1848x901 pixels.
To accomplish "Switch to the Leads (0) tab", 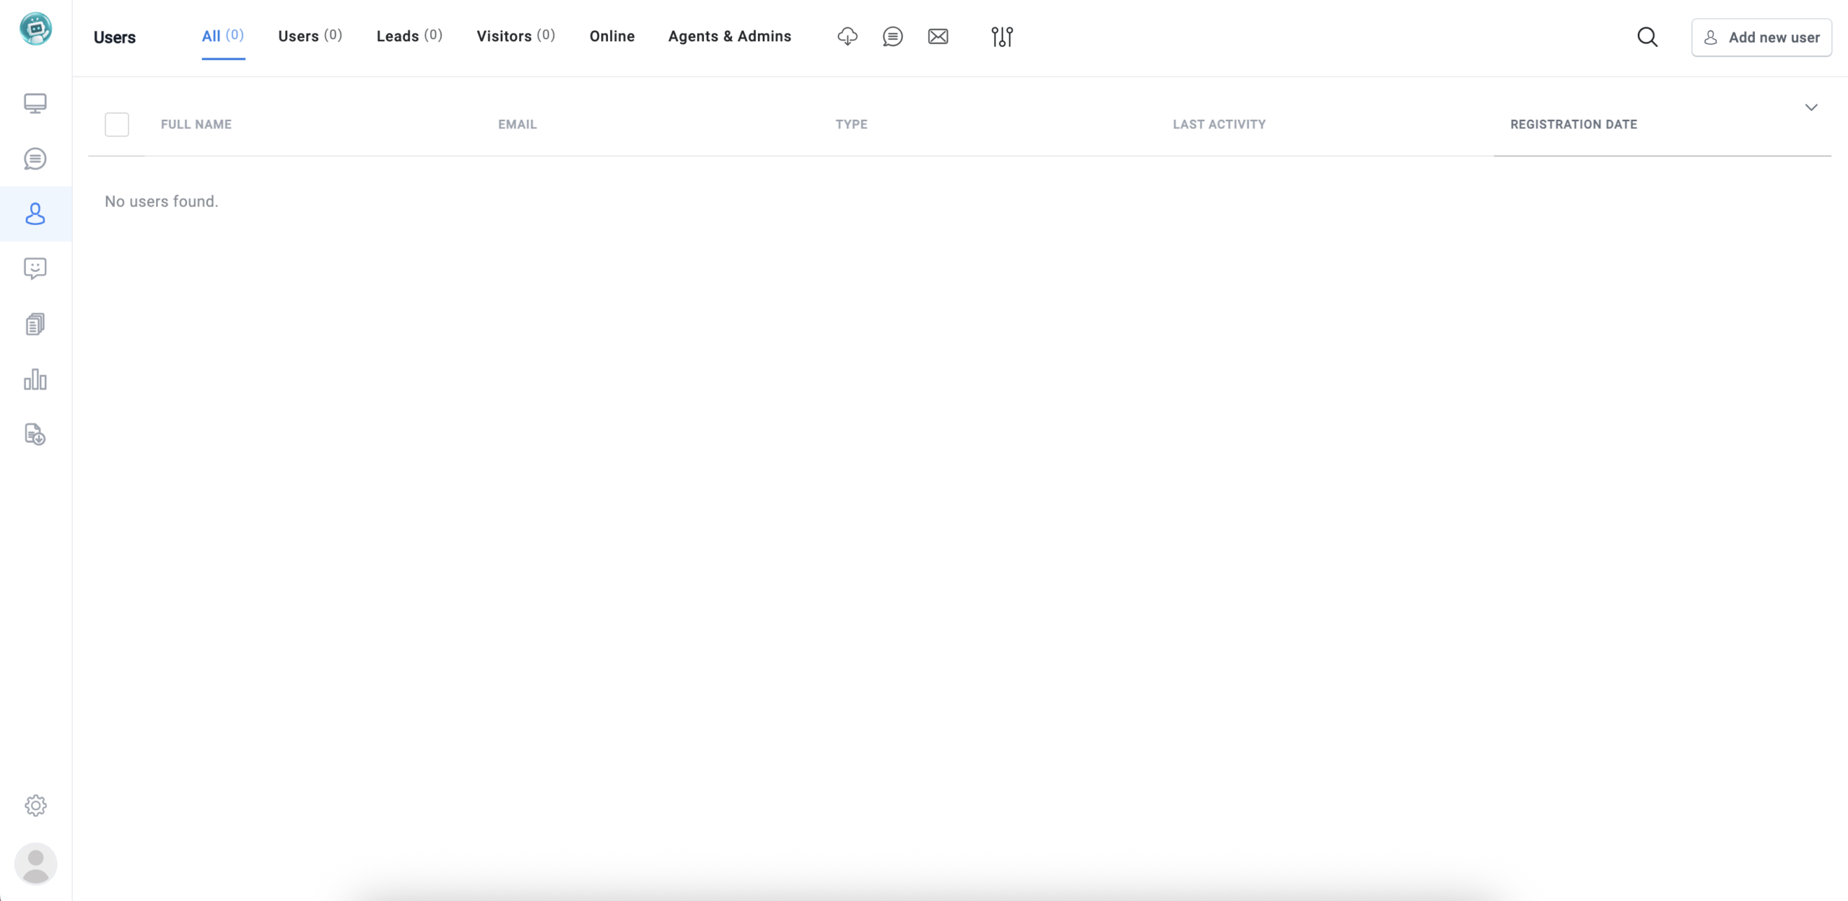I will tap(409, 36).
